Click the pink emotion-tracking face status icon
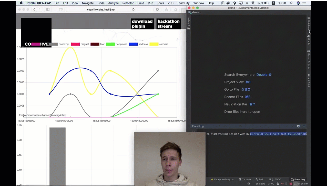The image size is (327, 186). [291, 184]
